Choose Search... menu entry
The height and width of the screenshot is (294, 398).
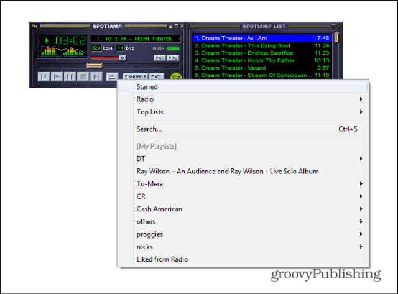pos(243,129)
